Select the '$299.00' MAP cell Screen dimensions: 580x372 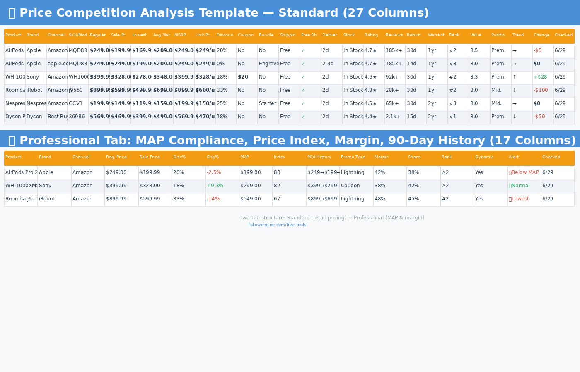[256, 186]
